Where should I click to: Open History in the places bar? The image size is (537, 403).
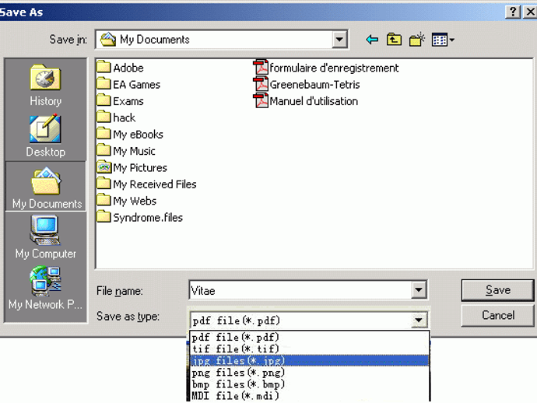45,86
